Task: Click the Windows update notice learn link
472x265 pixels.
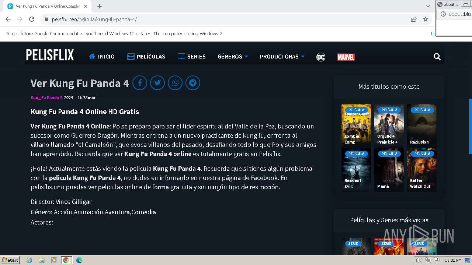Action: (433, 33)
